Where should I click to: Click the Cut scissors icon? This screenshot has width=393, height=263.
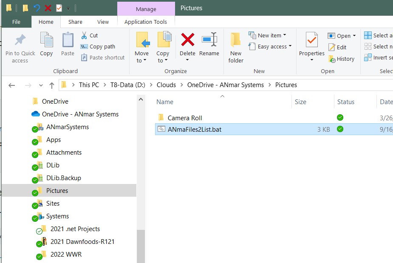84,35
